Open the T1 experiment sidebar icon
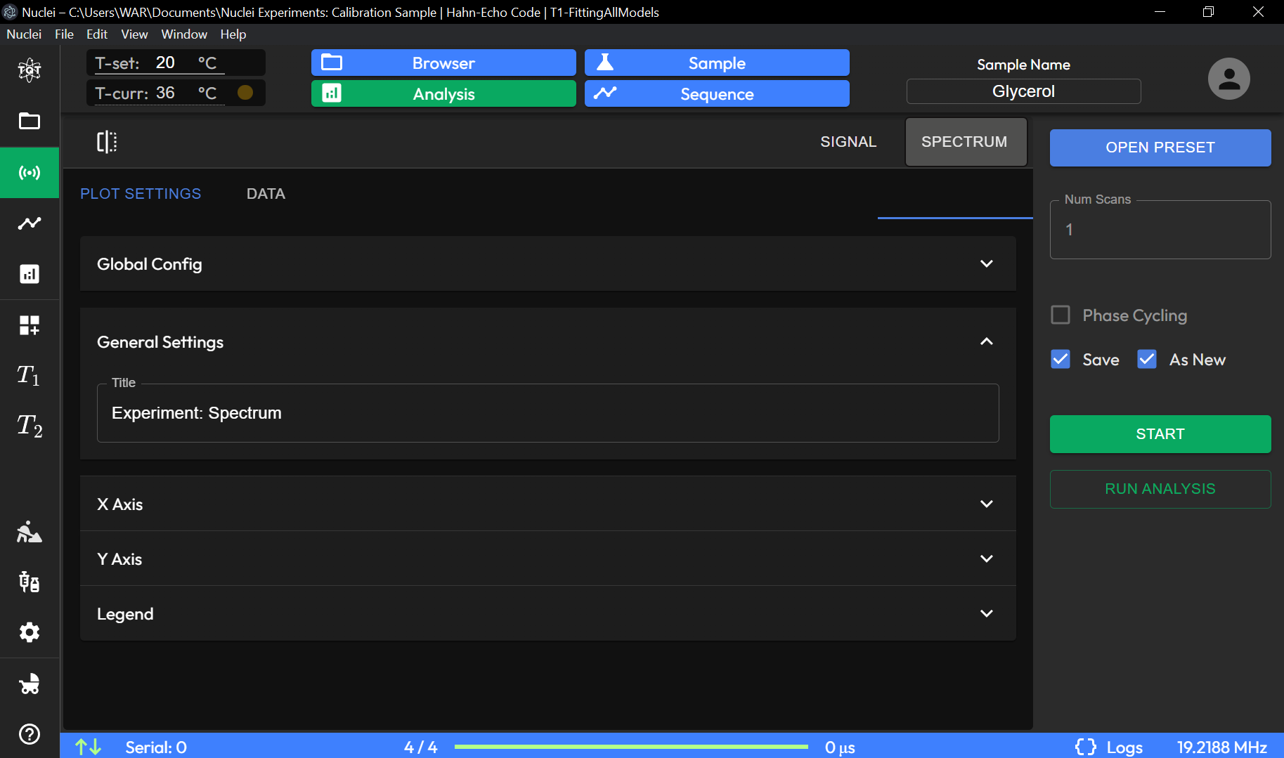Image resolution: width=1284 pixels, height=758 pixels. click(30, 375)
